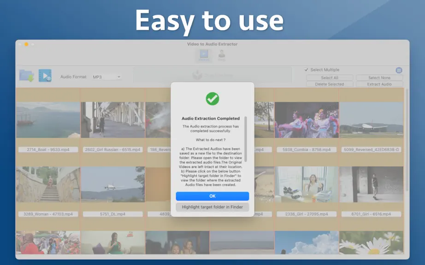Screen dimensions: 425x265
Task: Click Highlight target folder in Finder
Action: point(212,207)
